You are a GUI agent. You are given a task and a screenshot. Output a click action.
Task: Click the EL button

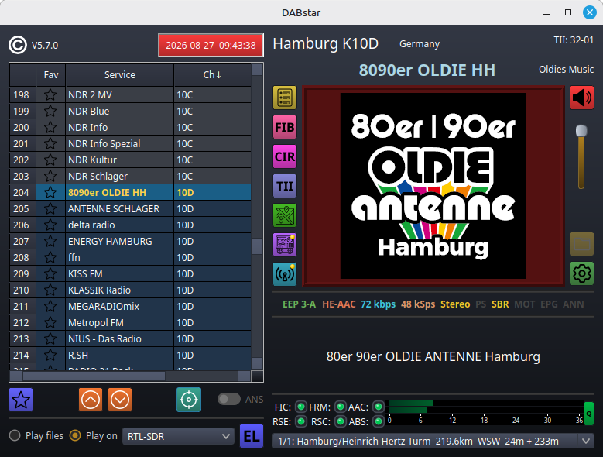(252, 436)
